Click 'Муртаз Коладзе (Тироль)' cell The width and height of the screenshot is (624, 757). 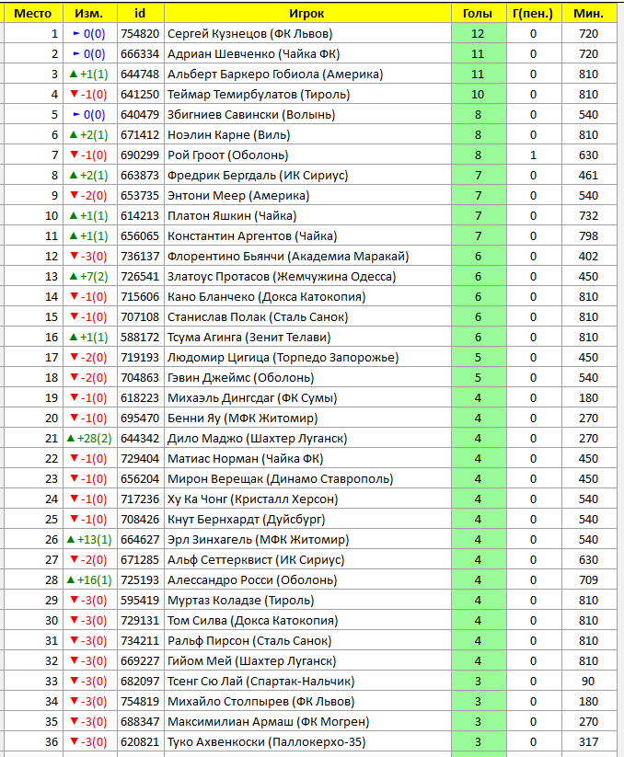[307, 601]
